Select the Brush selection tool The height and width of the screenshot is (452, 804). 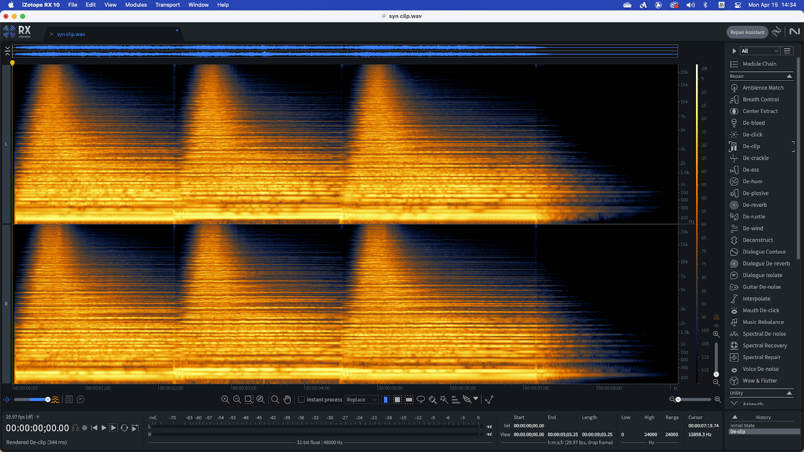(432, 400)
